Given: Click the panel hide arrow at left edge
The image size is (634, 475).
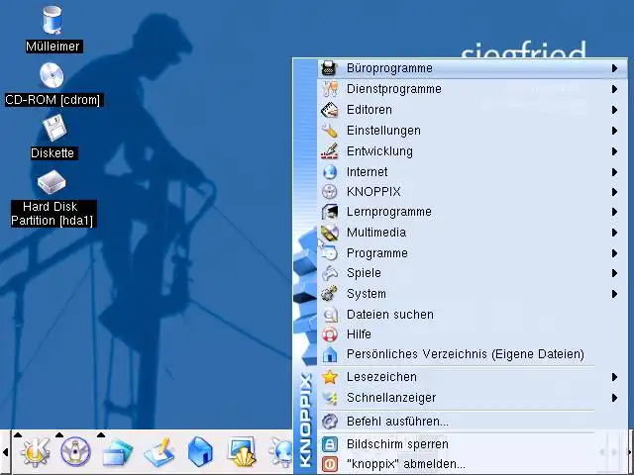Looking at the screenshot, I should tap(5, 452).
